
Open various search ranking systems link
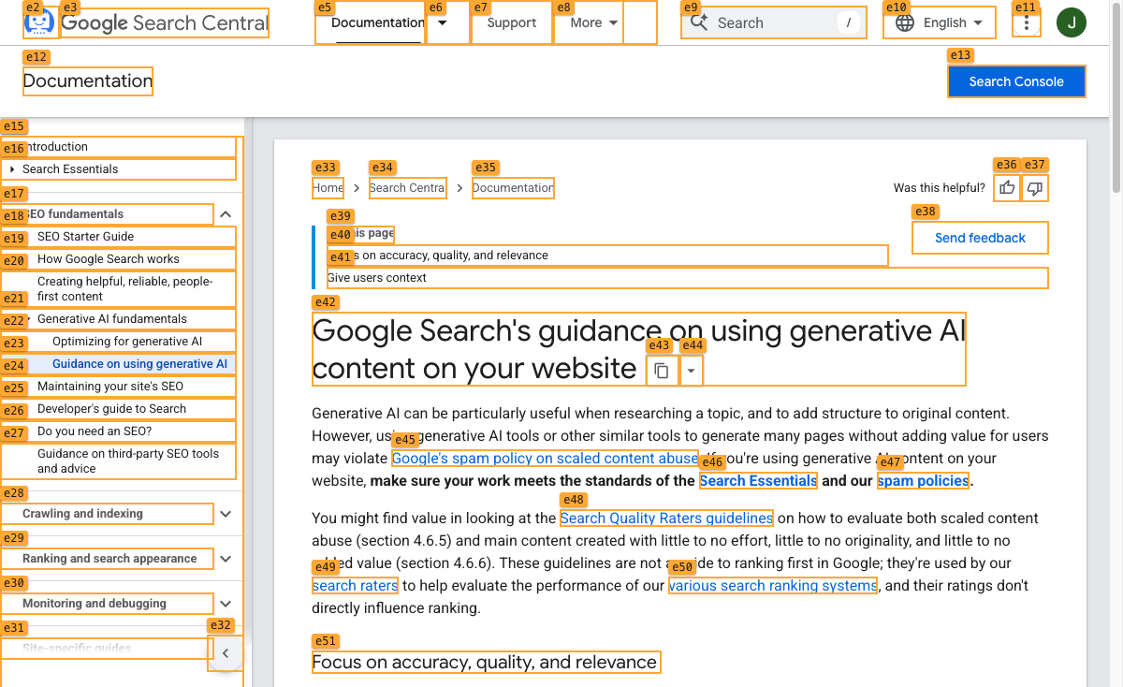click(773, 585)
